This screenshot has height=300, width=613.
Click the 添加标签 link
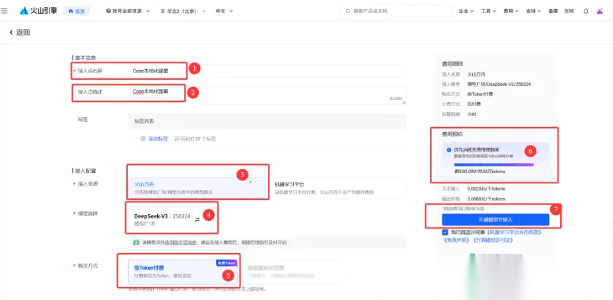(155, 138)
